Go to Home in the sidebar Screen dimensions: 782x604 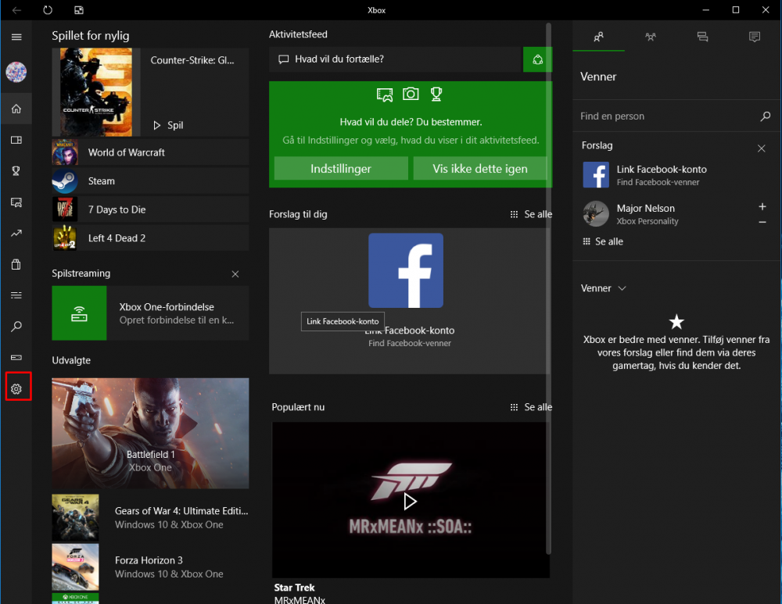click(x=16, y=109)
